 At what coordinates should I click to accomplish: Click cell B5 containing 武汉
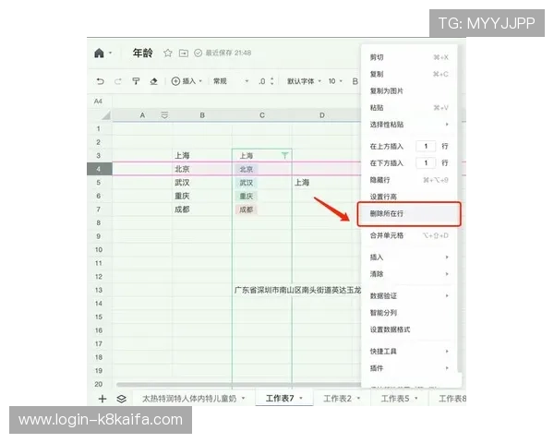tap(202, 183)
